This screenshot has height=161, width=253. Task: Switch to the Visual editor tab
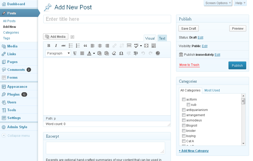[150, 38]
